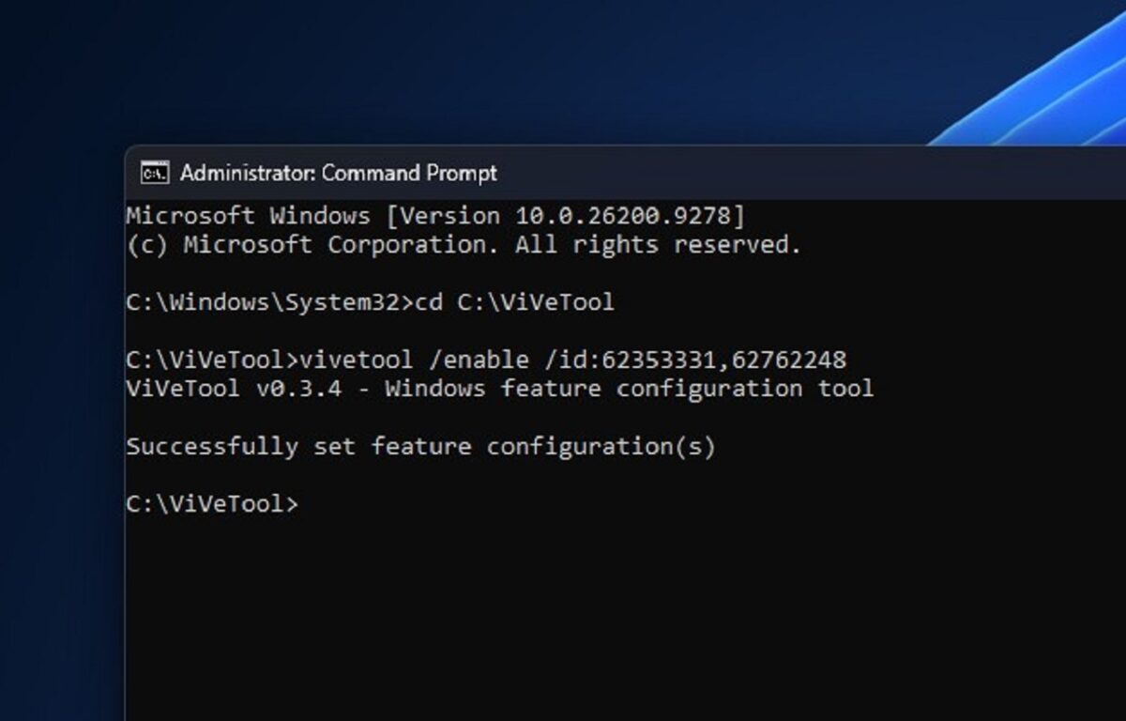Click the last empty C:\ViVeTool> prompt
The image size is (1126, 721).
[x=212, y=504]
